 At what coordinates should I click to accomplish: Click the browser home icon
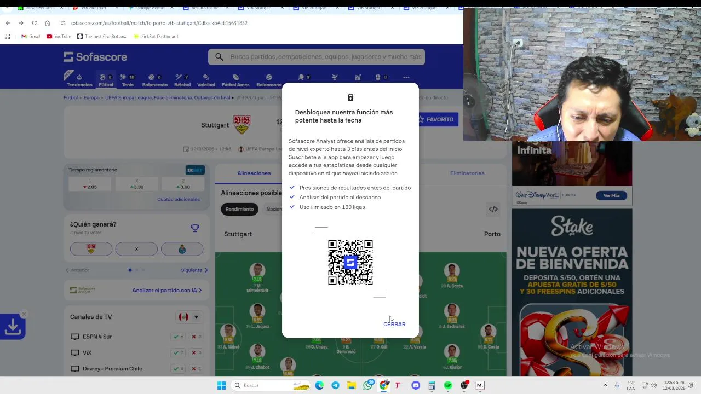click(x=48, y=23)
